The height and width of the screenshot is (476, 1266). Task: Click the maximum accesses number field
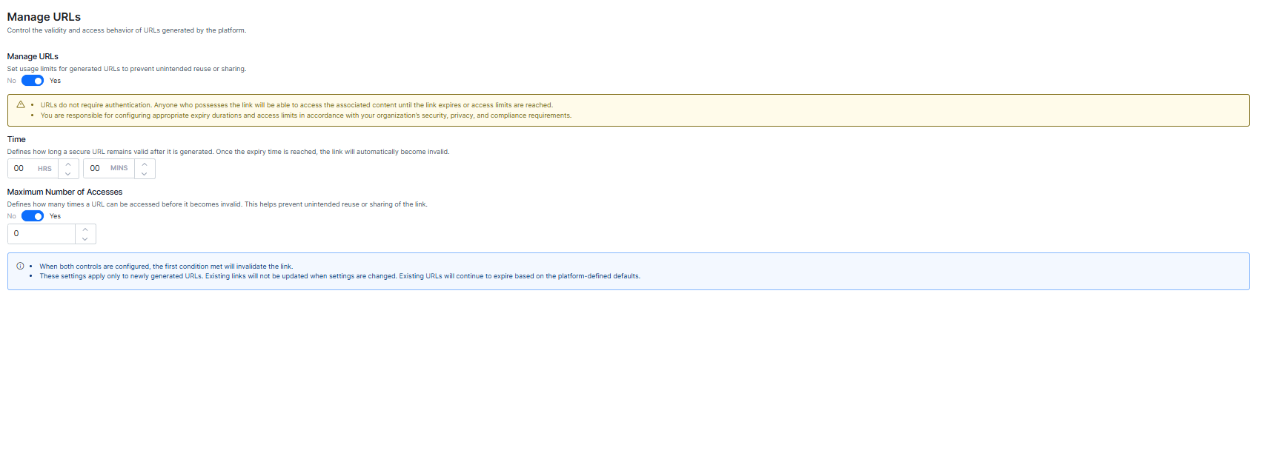[x=42, y=234]
